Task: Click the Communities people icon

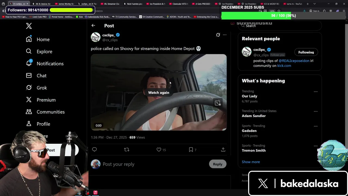Action: point(29,112)
